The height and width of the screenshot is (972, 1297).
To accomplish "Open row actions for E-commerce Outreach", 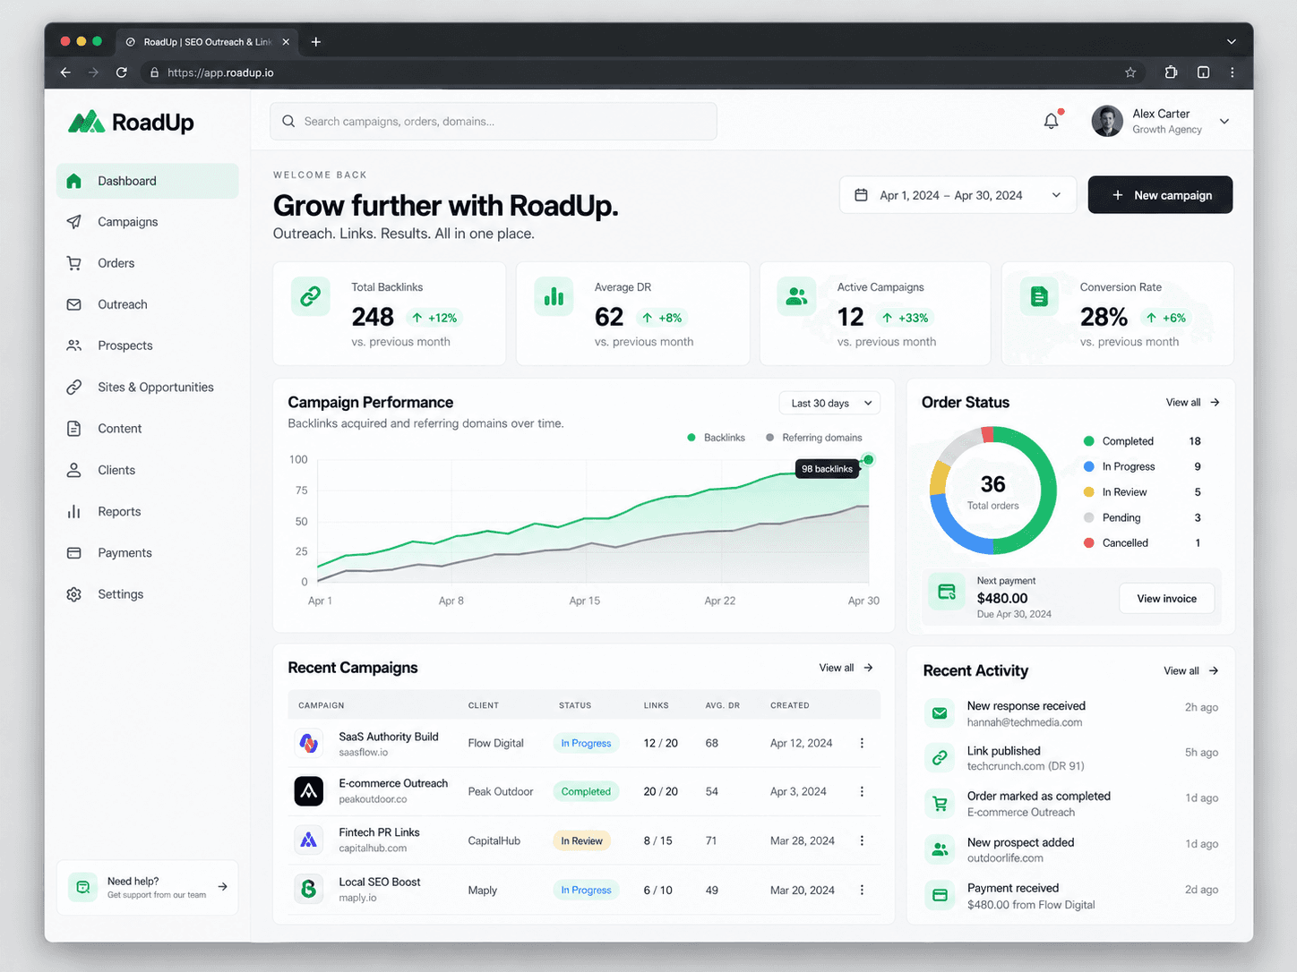I will click(862, 791).
